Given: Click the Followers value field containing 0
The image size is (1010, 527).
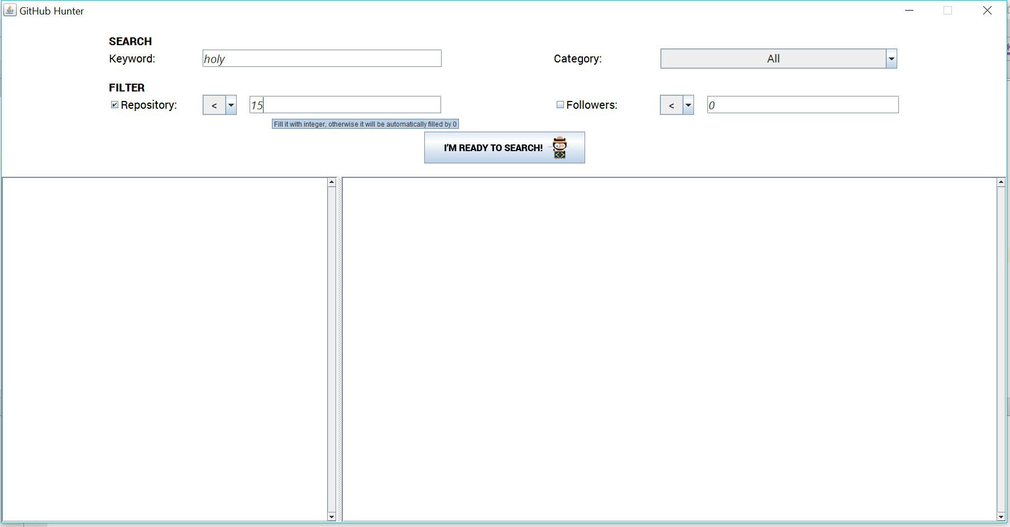Looking at the screenshot, I should [x=803, y=105].
